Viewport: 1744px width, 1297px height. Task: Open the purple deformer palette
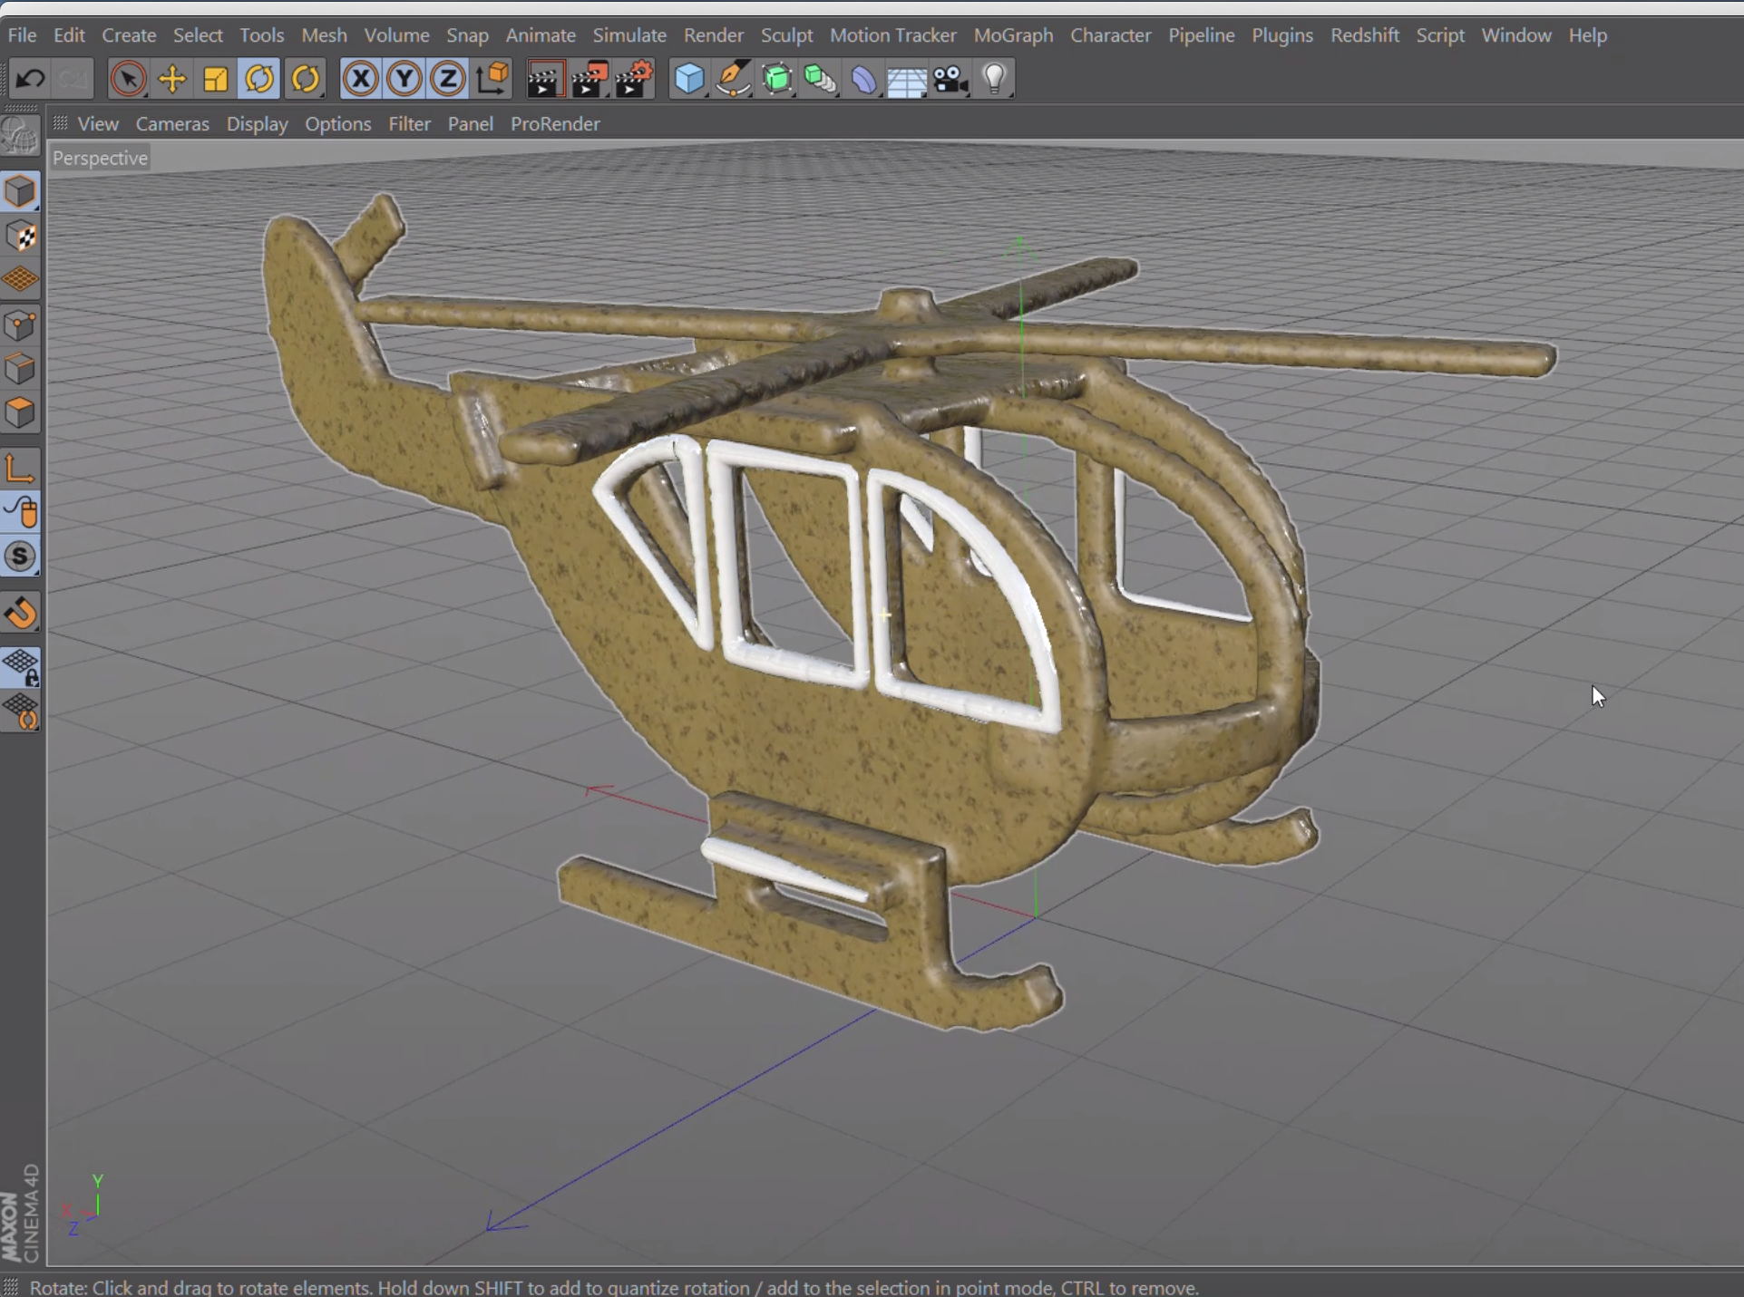864,79
